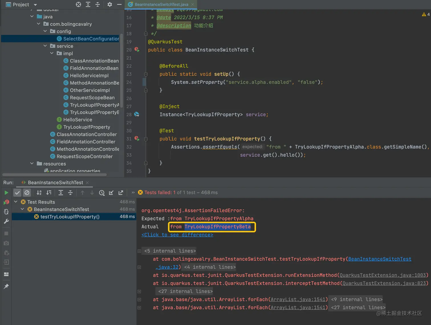
Task: Close the BeanInstanceSwitchTest run tab
Action: coord(87,183)
